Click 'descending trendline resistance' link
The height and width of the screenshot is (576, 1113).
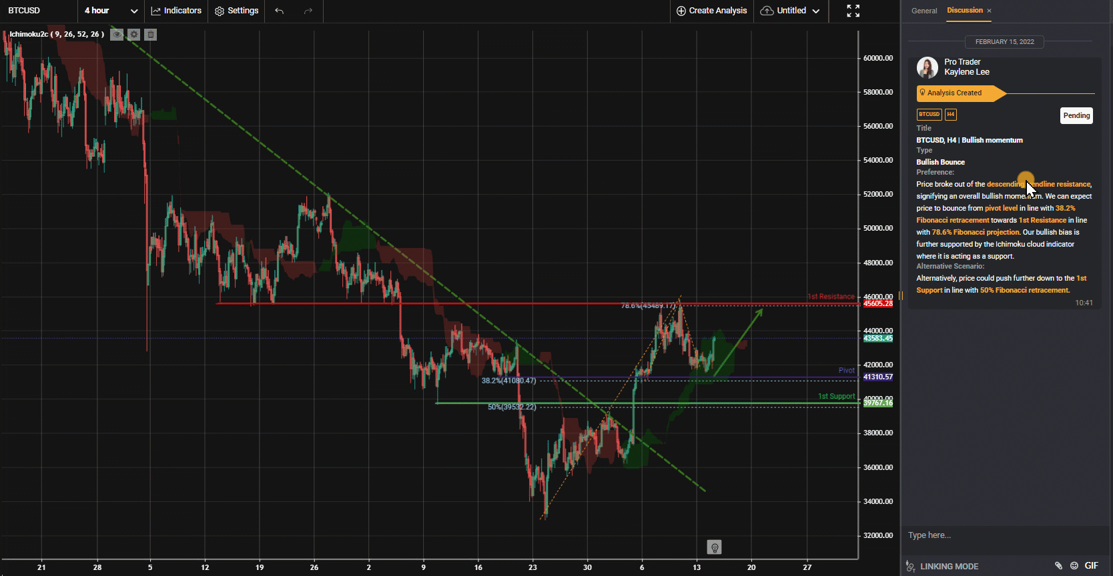(x=1038, y=184)
